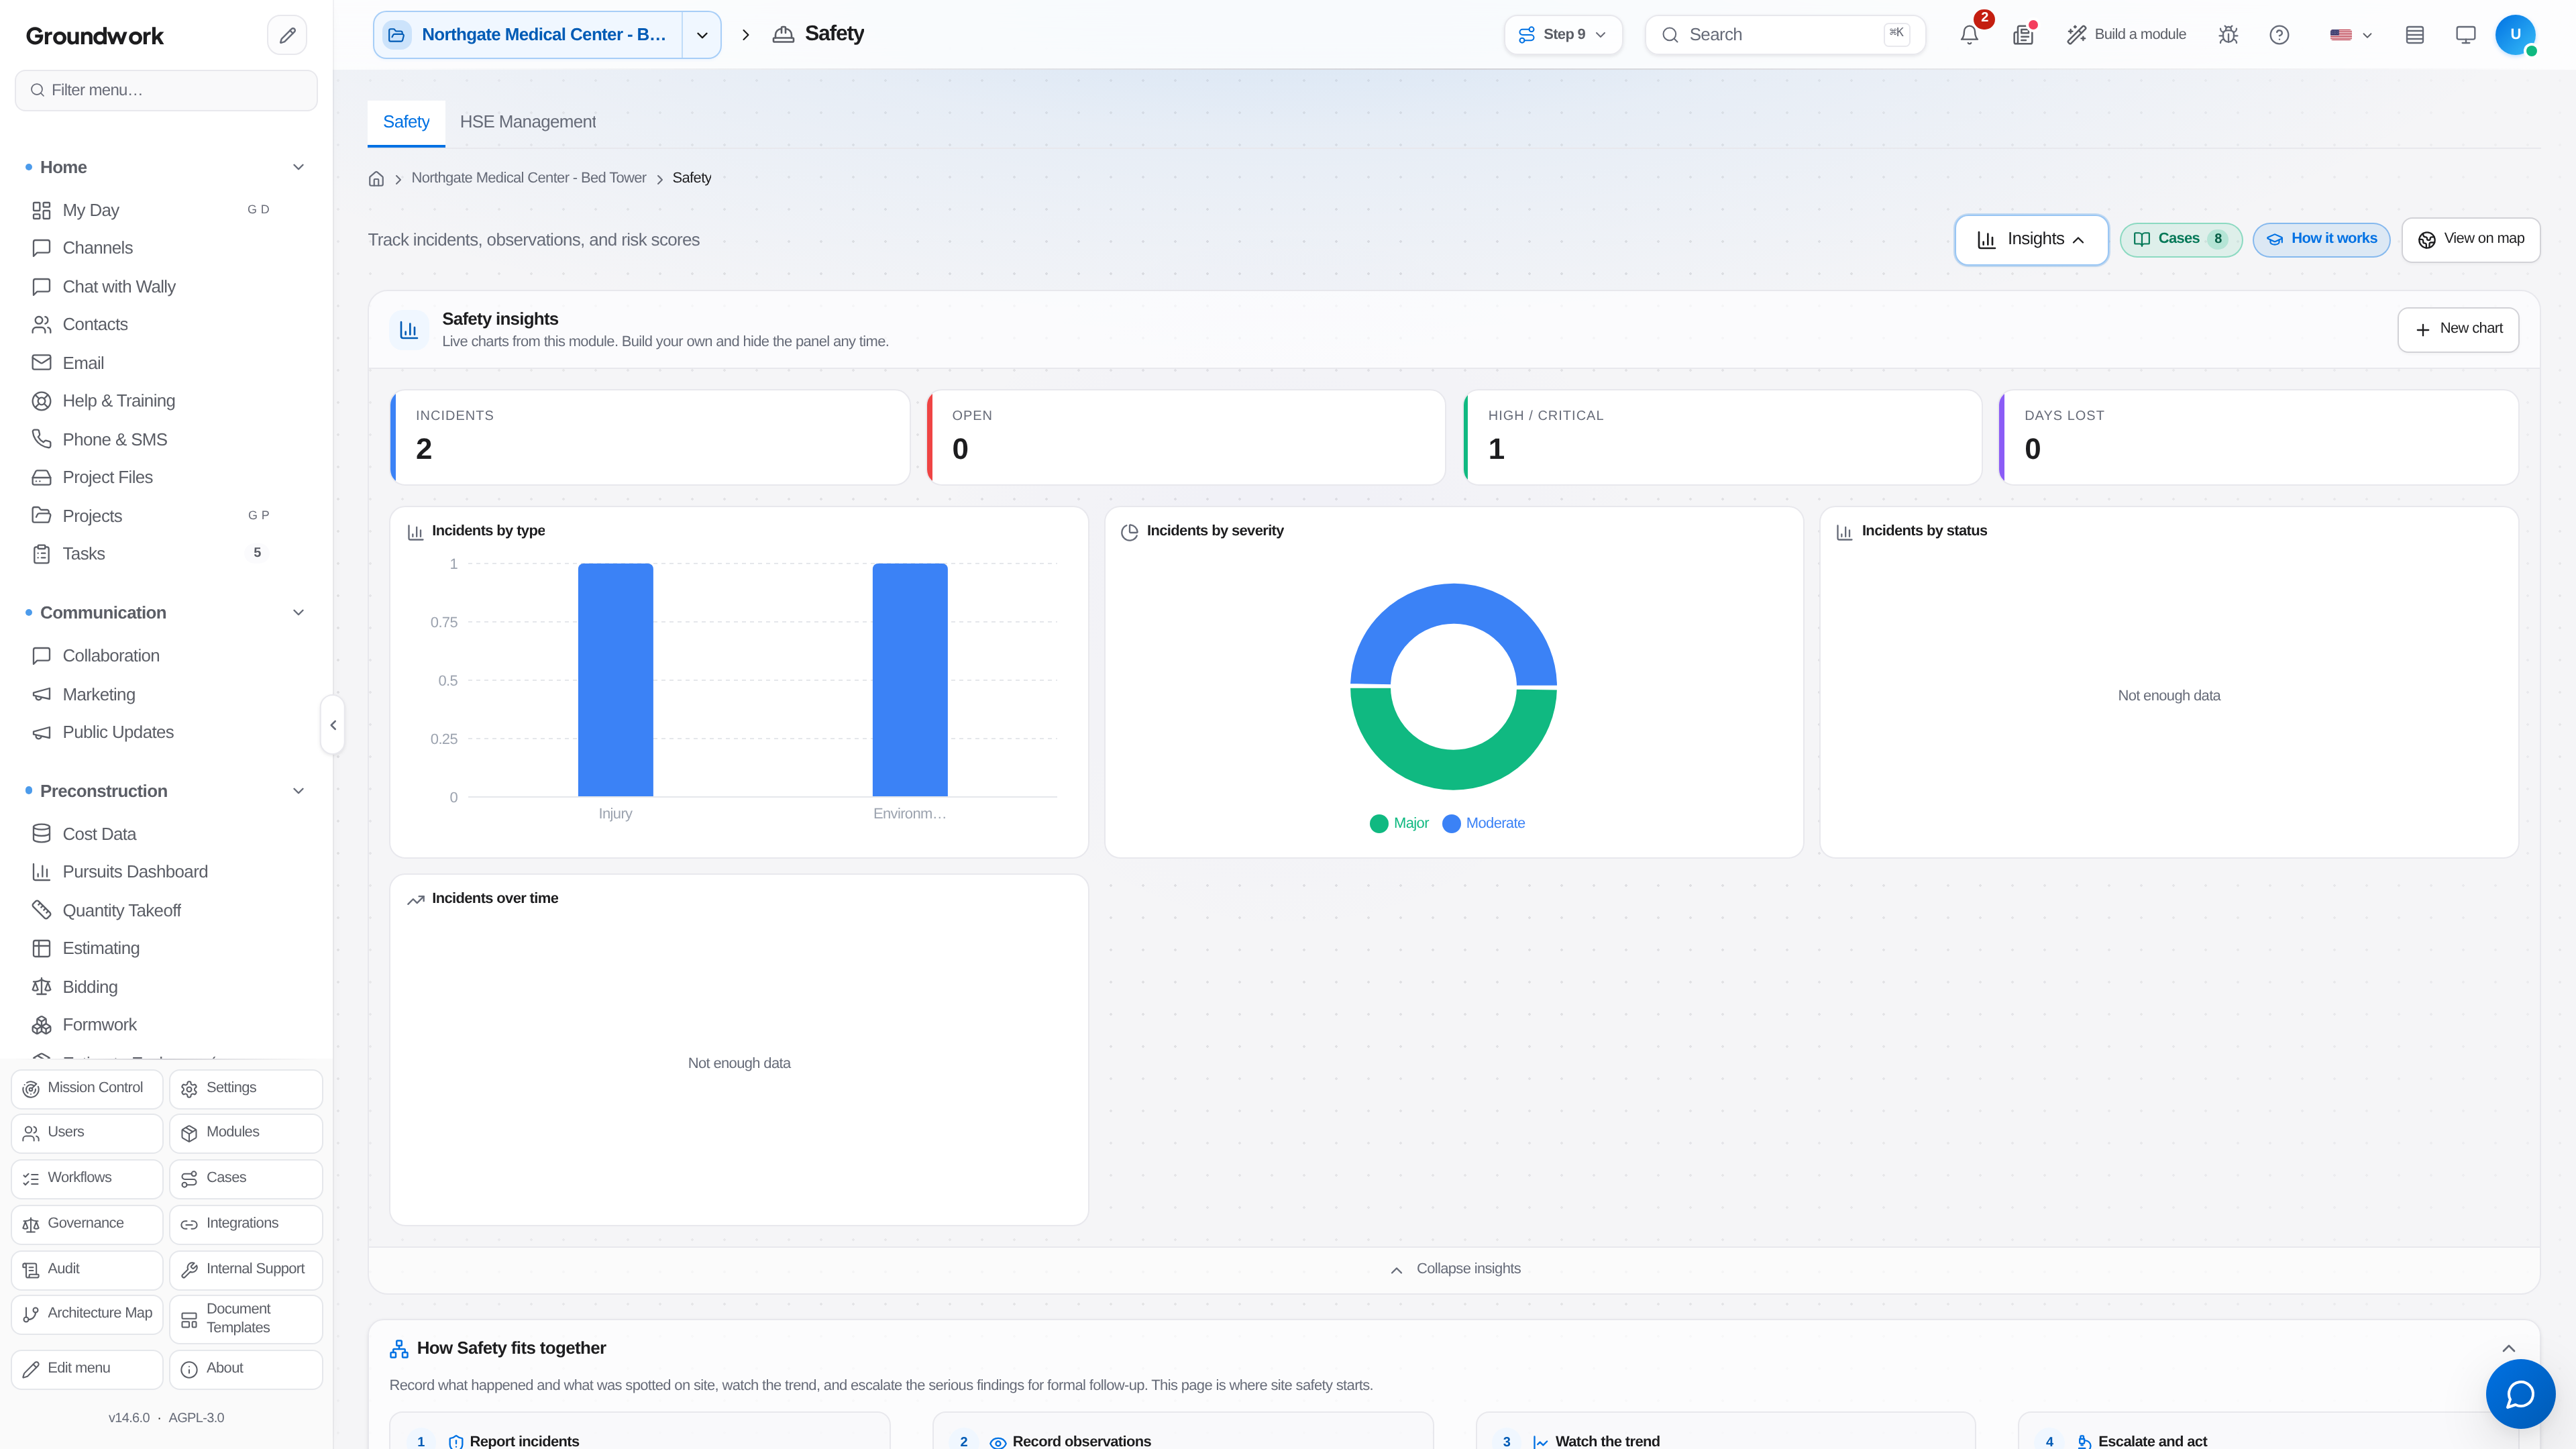This screenshot has height=1449, width=2576.
Task: Click Northgate Medical Center breadcrumb link
Action: point(528,178)
